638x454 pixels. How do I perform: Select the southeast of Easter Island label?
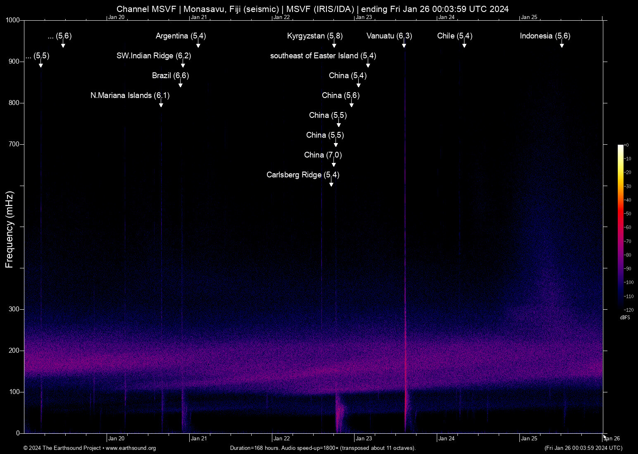coord(323,56)
